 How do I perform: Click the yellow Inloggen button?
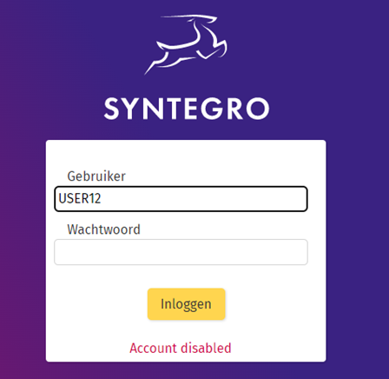click(x=187, y=304)
